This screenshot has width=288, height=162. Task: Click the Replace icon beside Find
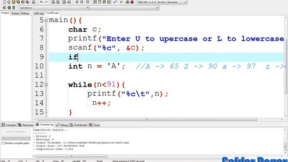(58, 2)
